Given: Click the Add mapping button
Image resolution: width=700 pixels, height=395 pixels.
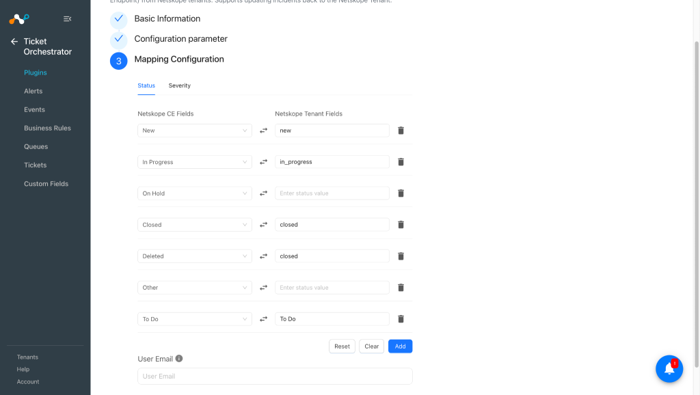Looking at the screenshot, I should 400,346.
